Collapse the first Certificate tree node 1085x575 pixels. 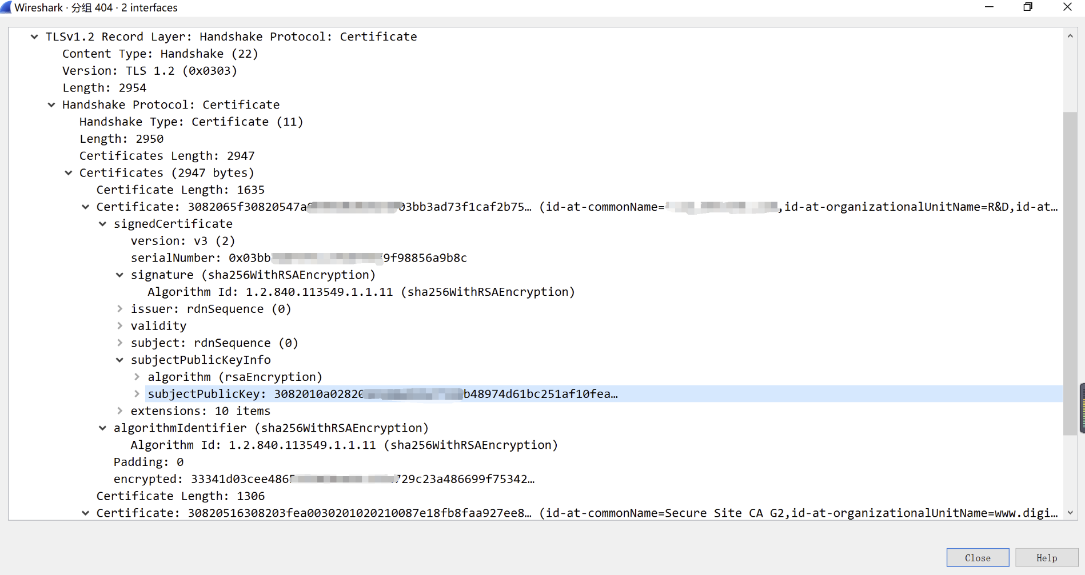click(x=85, y=207)
